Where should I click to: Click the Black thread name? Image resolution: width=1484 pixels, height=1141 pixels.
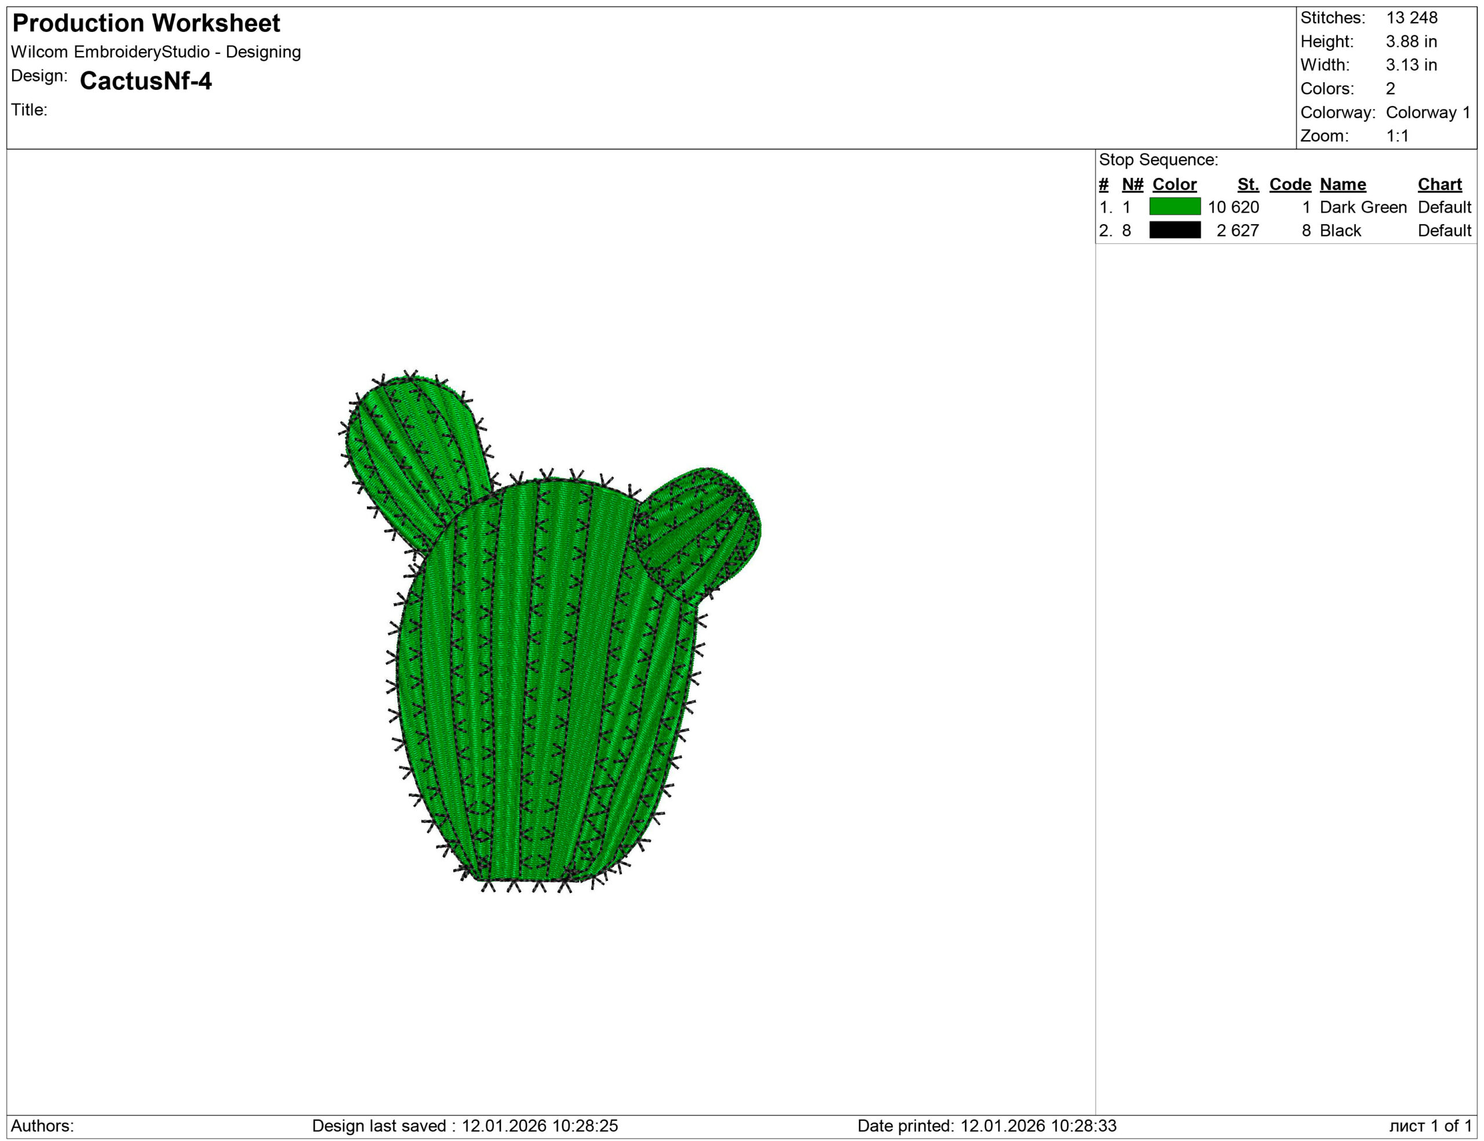(x=1340, y=231)
